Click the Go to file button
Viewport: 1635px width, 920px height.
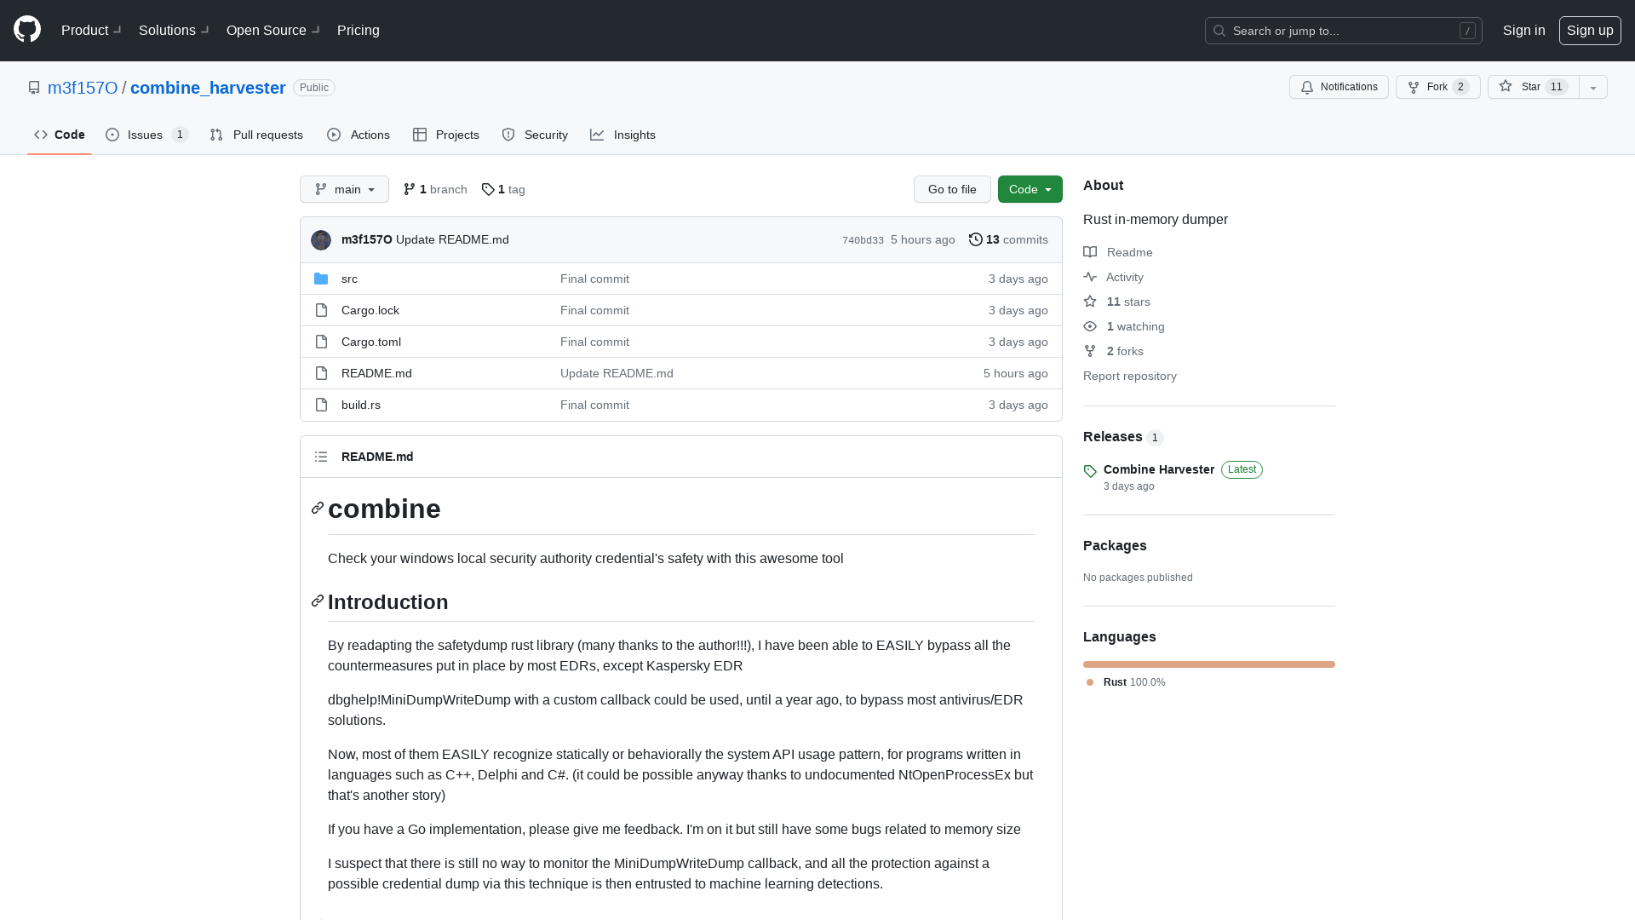[952, 189]
